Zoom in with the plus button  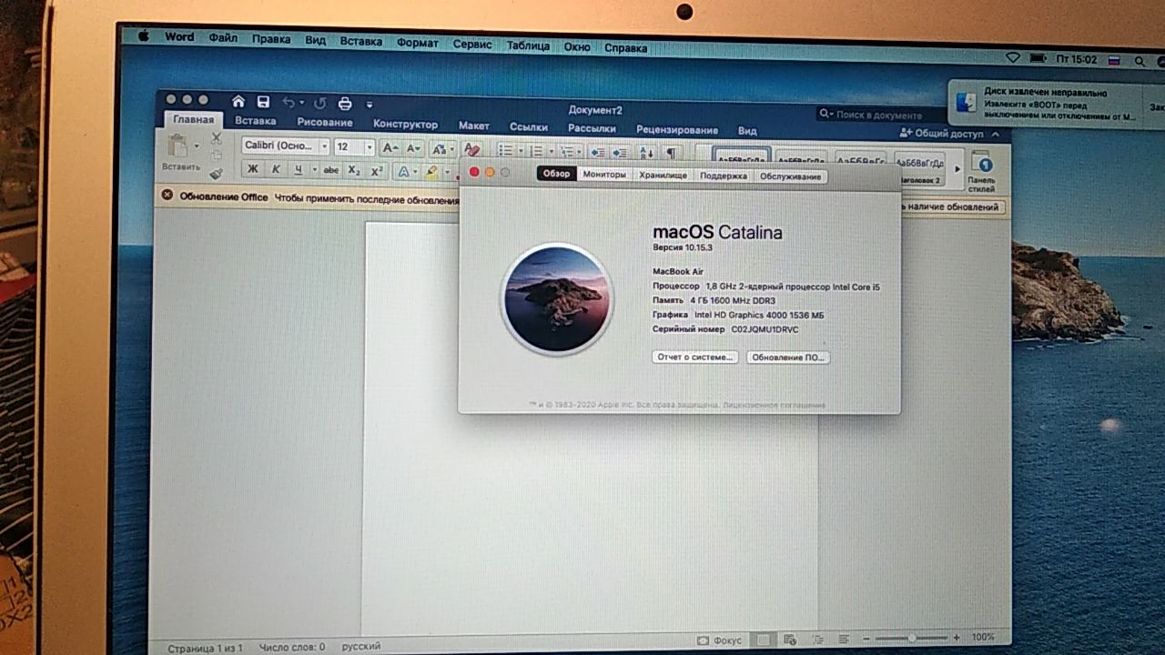957,639
